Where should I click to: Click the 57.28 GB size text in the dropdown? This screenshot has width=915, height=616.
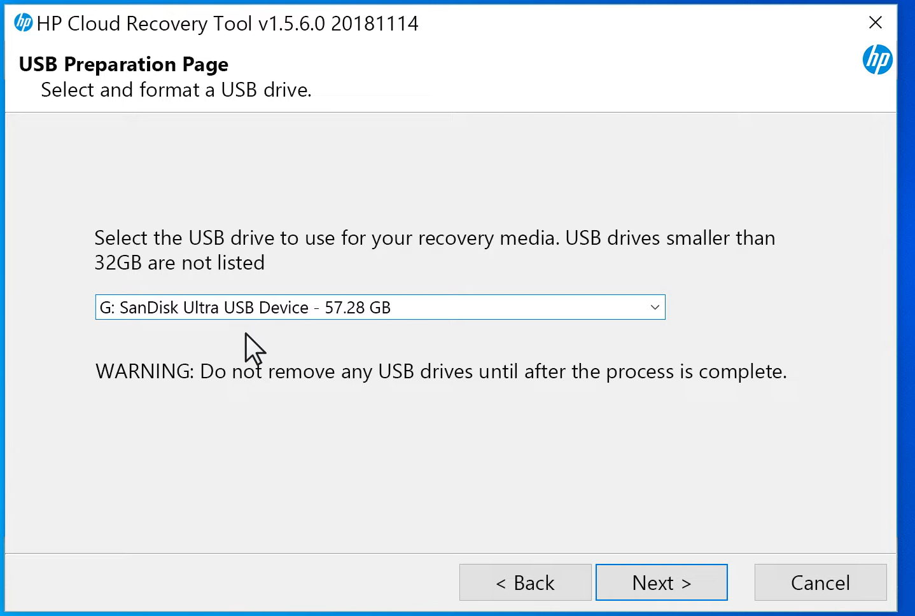[358, 307]
